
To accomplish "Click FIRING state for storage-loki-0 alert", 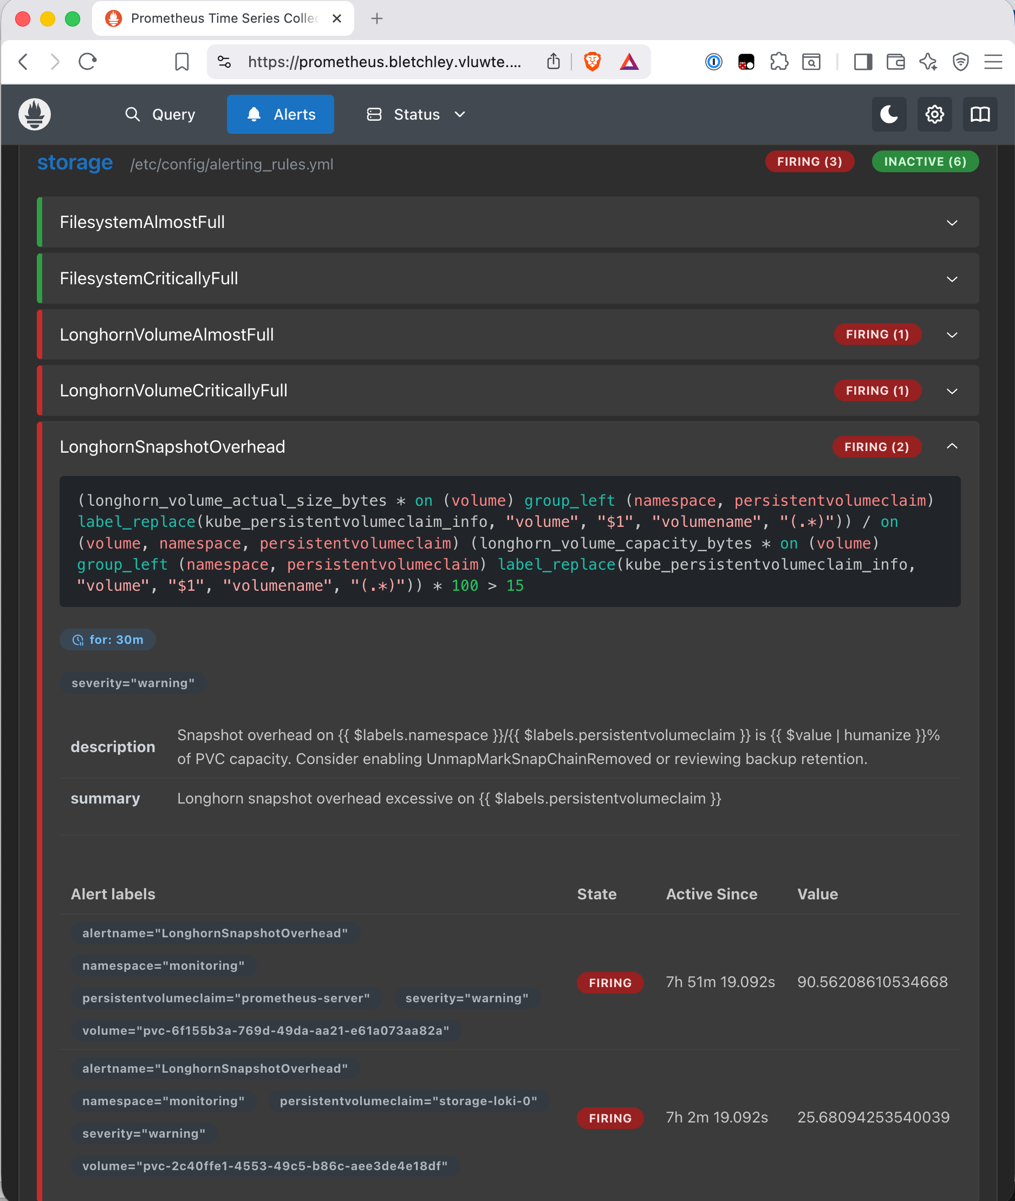I will tap(610, 1118).
